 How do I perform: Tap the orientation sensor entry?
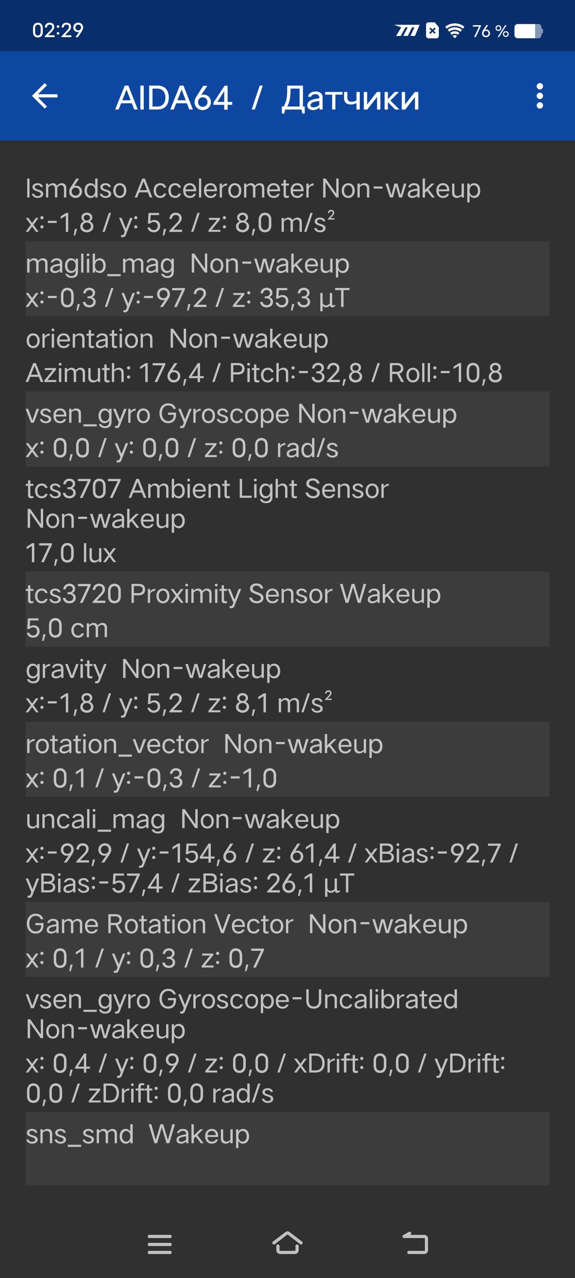[x=287, y=355]
